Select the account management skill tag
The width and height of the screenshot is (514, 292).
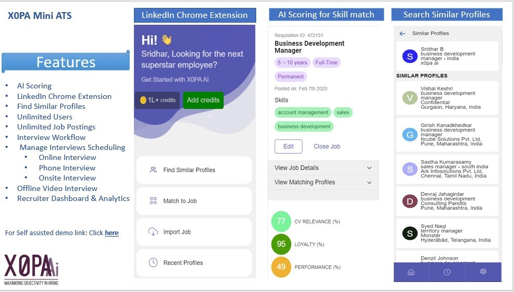click(x=303, y=112)
